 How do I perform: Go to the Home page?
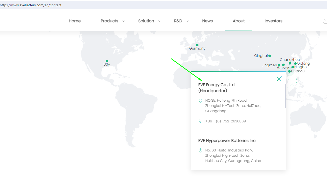75,21
